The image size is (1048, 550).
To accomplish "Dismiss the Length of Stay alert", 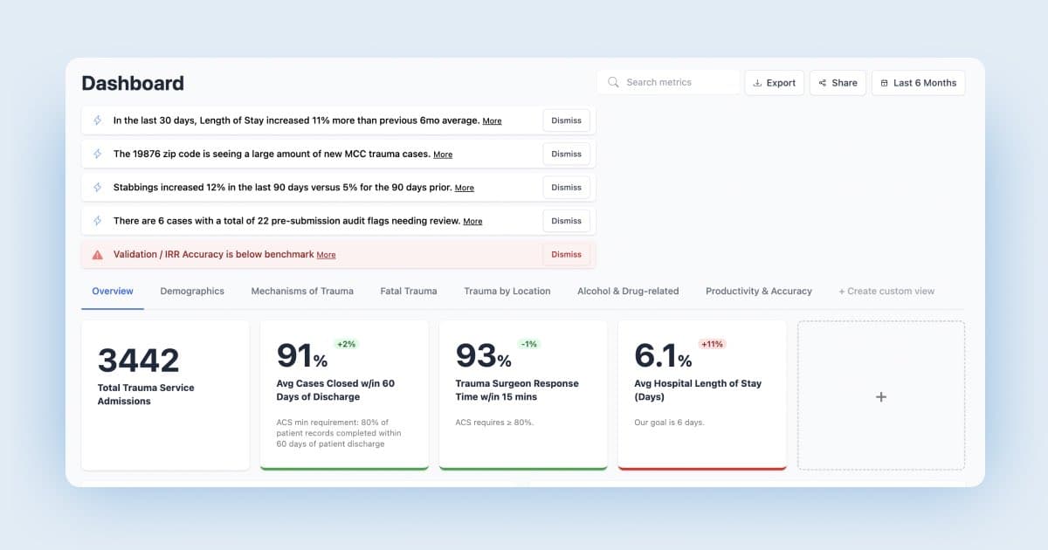I will (566, 120).
